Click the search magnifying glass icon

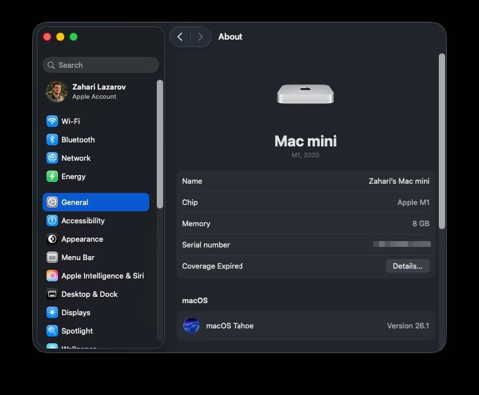tap(51, 65)
